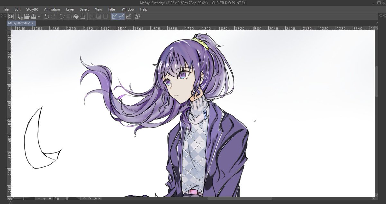
Task: Expand the Save options dropdown arrow
Action: pos(39,16)
